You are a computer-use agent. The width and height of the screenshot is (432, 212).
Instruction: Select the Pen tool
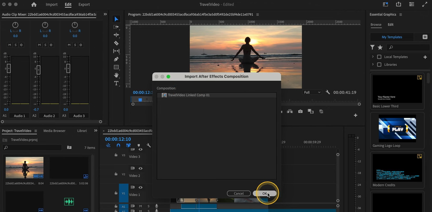pyautogui.click(x=116, y=59)
